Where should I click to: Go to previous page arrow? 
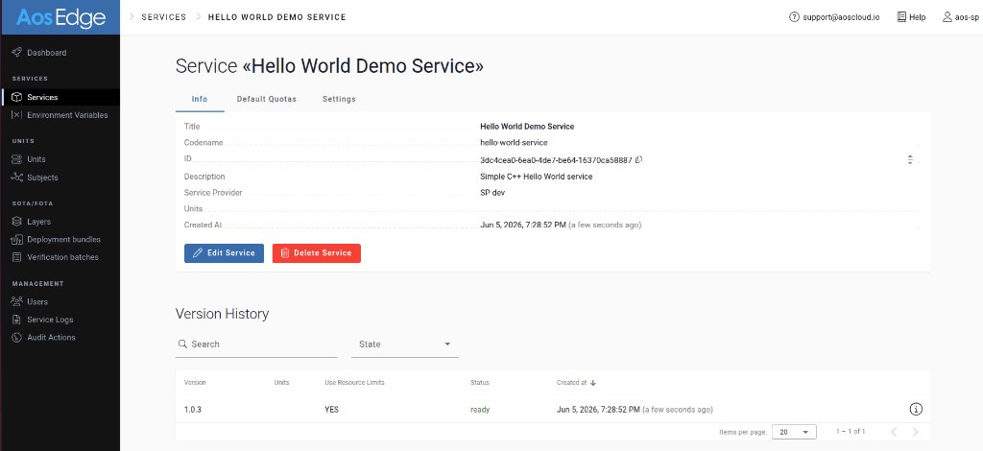(894, 432)
